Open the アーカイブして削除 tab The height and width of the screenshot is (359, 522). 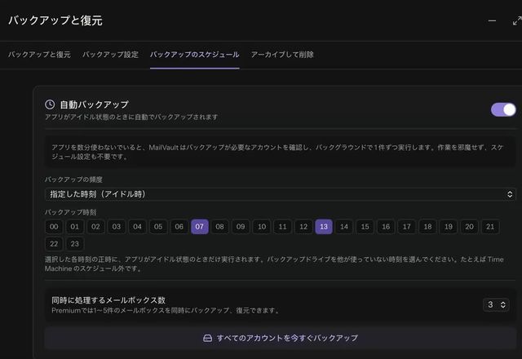[282, 55]
